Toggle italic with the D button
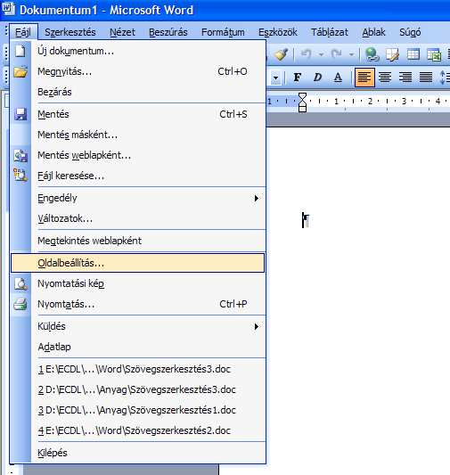The height and width of the screenshot is (475, 450). (x=317, y=78)
